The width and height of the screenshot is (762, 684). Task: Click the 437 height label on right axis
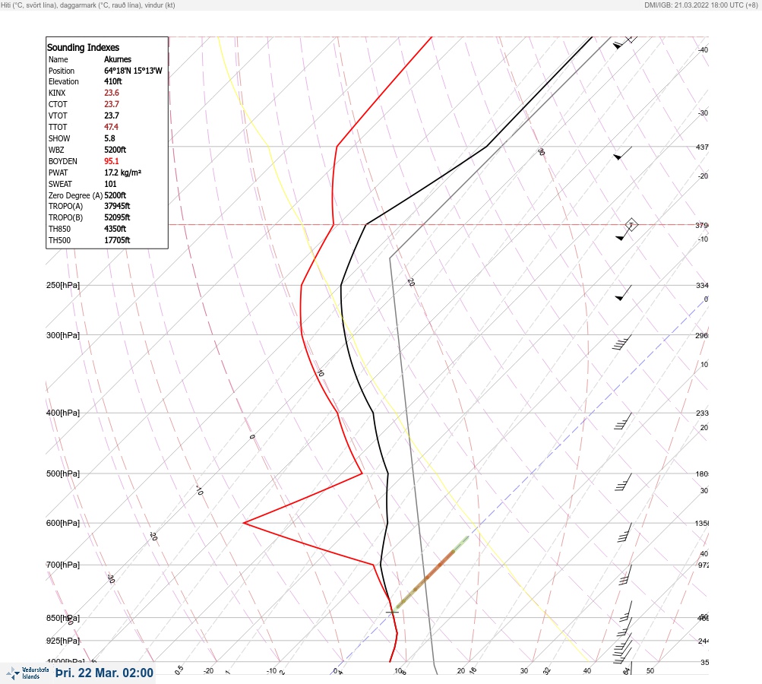click(702, 147)
